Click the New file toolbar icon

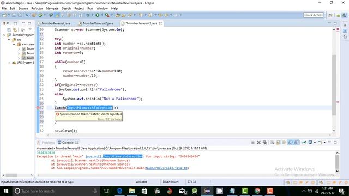[4, 15]
